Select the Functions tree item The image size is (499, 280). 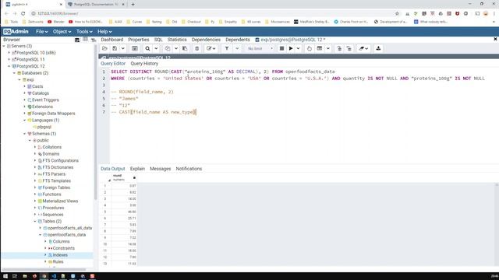point(51,194)
